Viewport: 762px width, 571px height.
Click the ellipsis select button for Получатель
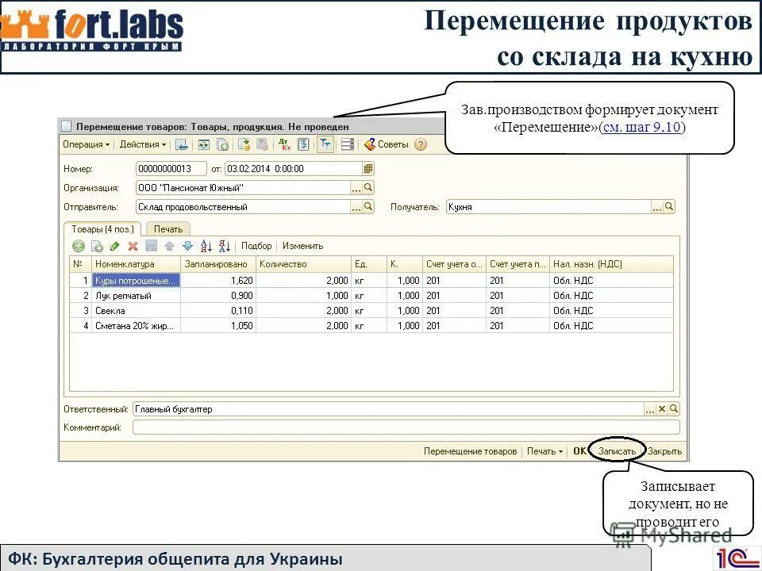tap(657, 206)
